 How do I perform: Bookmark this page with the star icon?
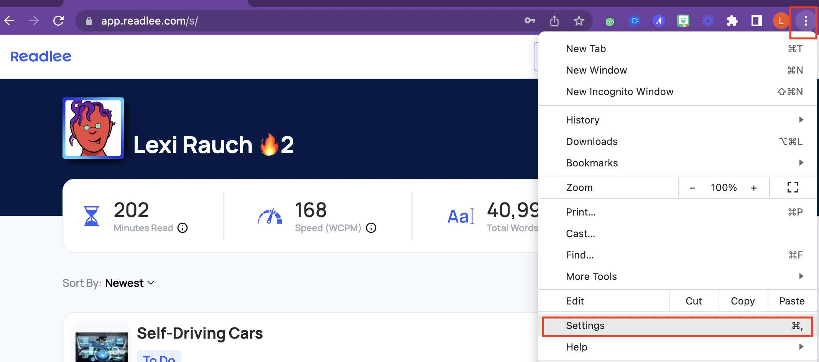coord(579,21)
